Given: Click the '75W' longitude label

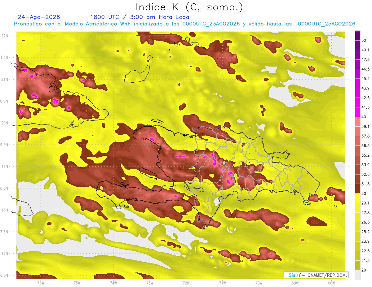Looking at the screenshot, I should tap(77, 283).
